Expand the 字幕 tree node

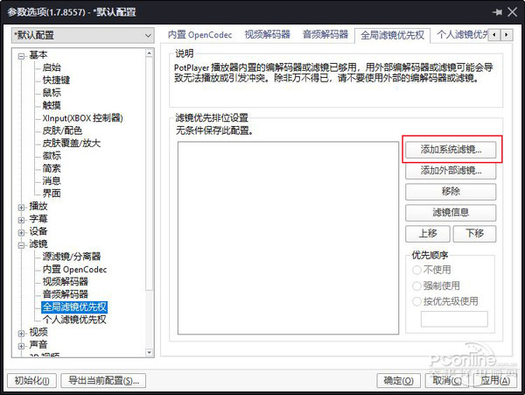[x=21, y=219]
